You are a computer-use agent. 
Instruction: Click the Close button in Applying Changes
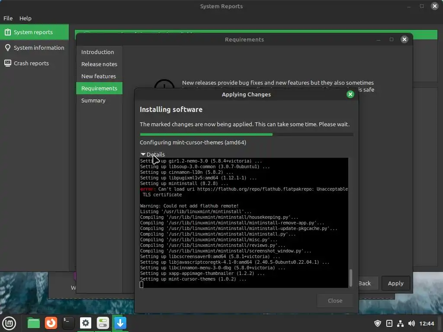click(x=335, y=301)
